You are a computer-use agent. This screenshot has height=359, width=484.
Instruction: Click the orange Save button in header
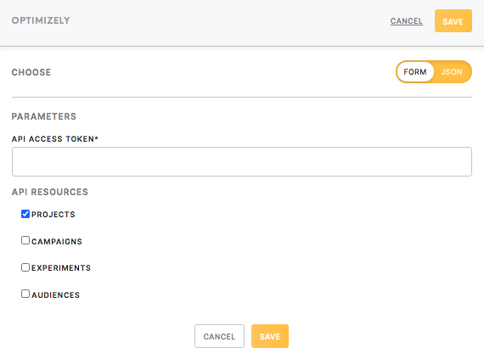click(x=453, y=21)
